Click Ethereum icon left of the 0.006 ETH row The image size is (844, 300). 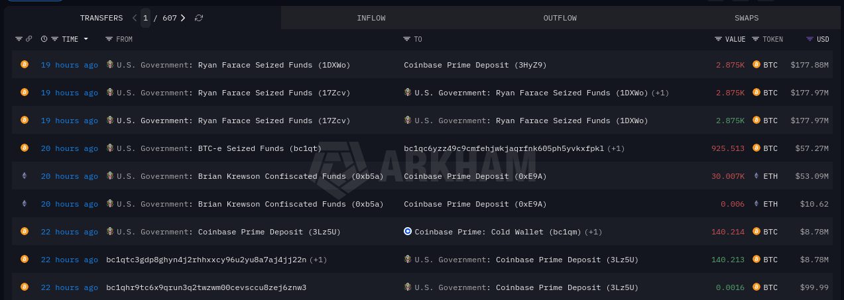click(25, 203)
